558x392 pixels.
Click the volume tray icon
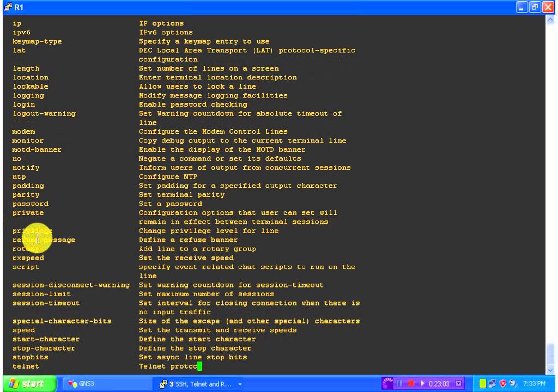pos(513,383)
